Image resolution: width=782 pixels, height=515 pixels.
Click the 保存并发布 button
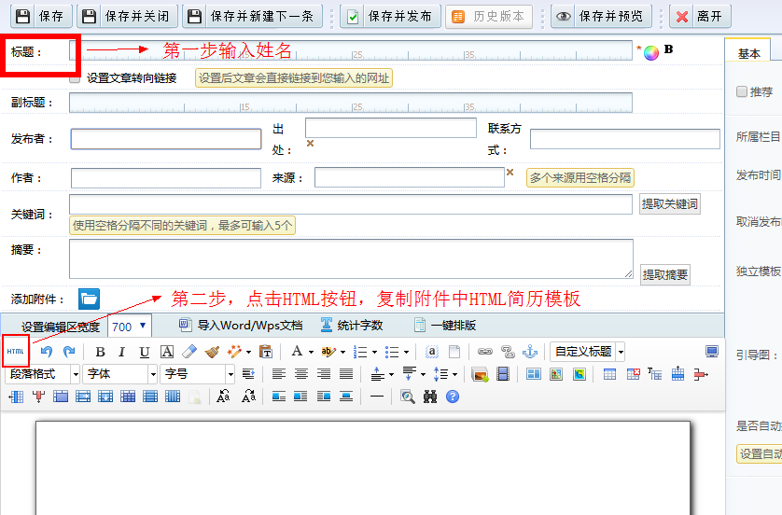(390, 16)
